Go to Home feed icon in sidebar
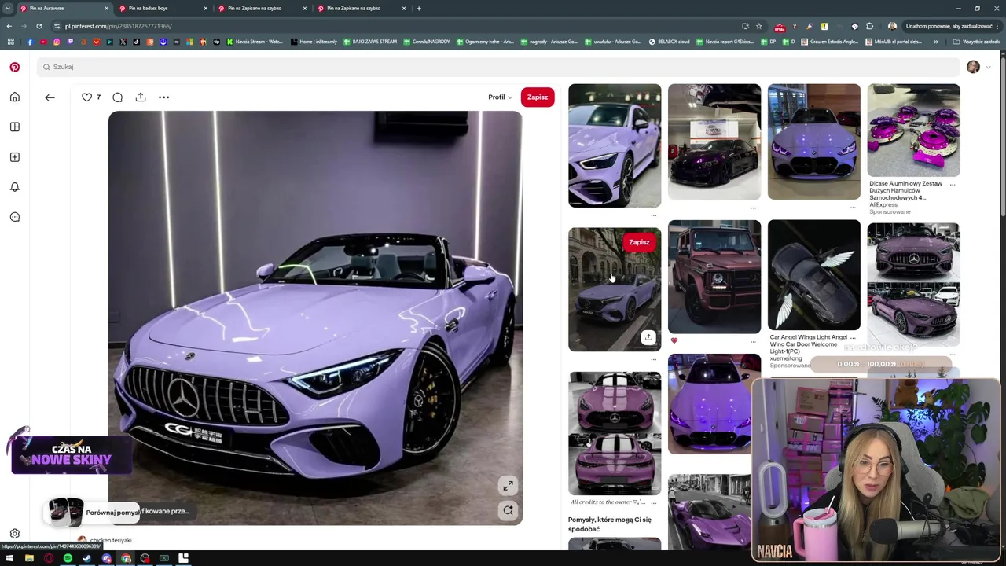Viewport: 1006px width, 566px height. 14,97
